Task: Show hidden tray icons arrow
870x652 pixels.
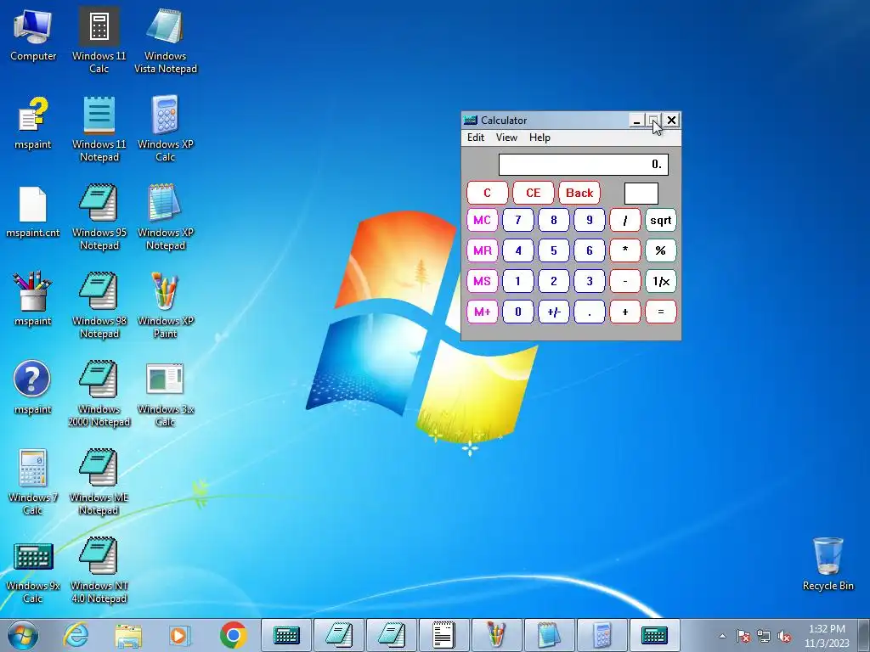Action: [x=722, y=636]
